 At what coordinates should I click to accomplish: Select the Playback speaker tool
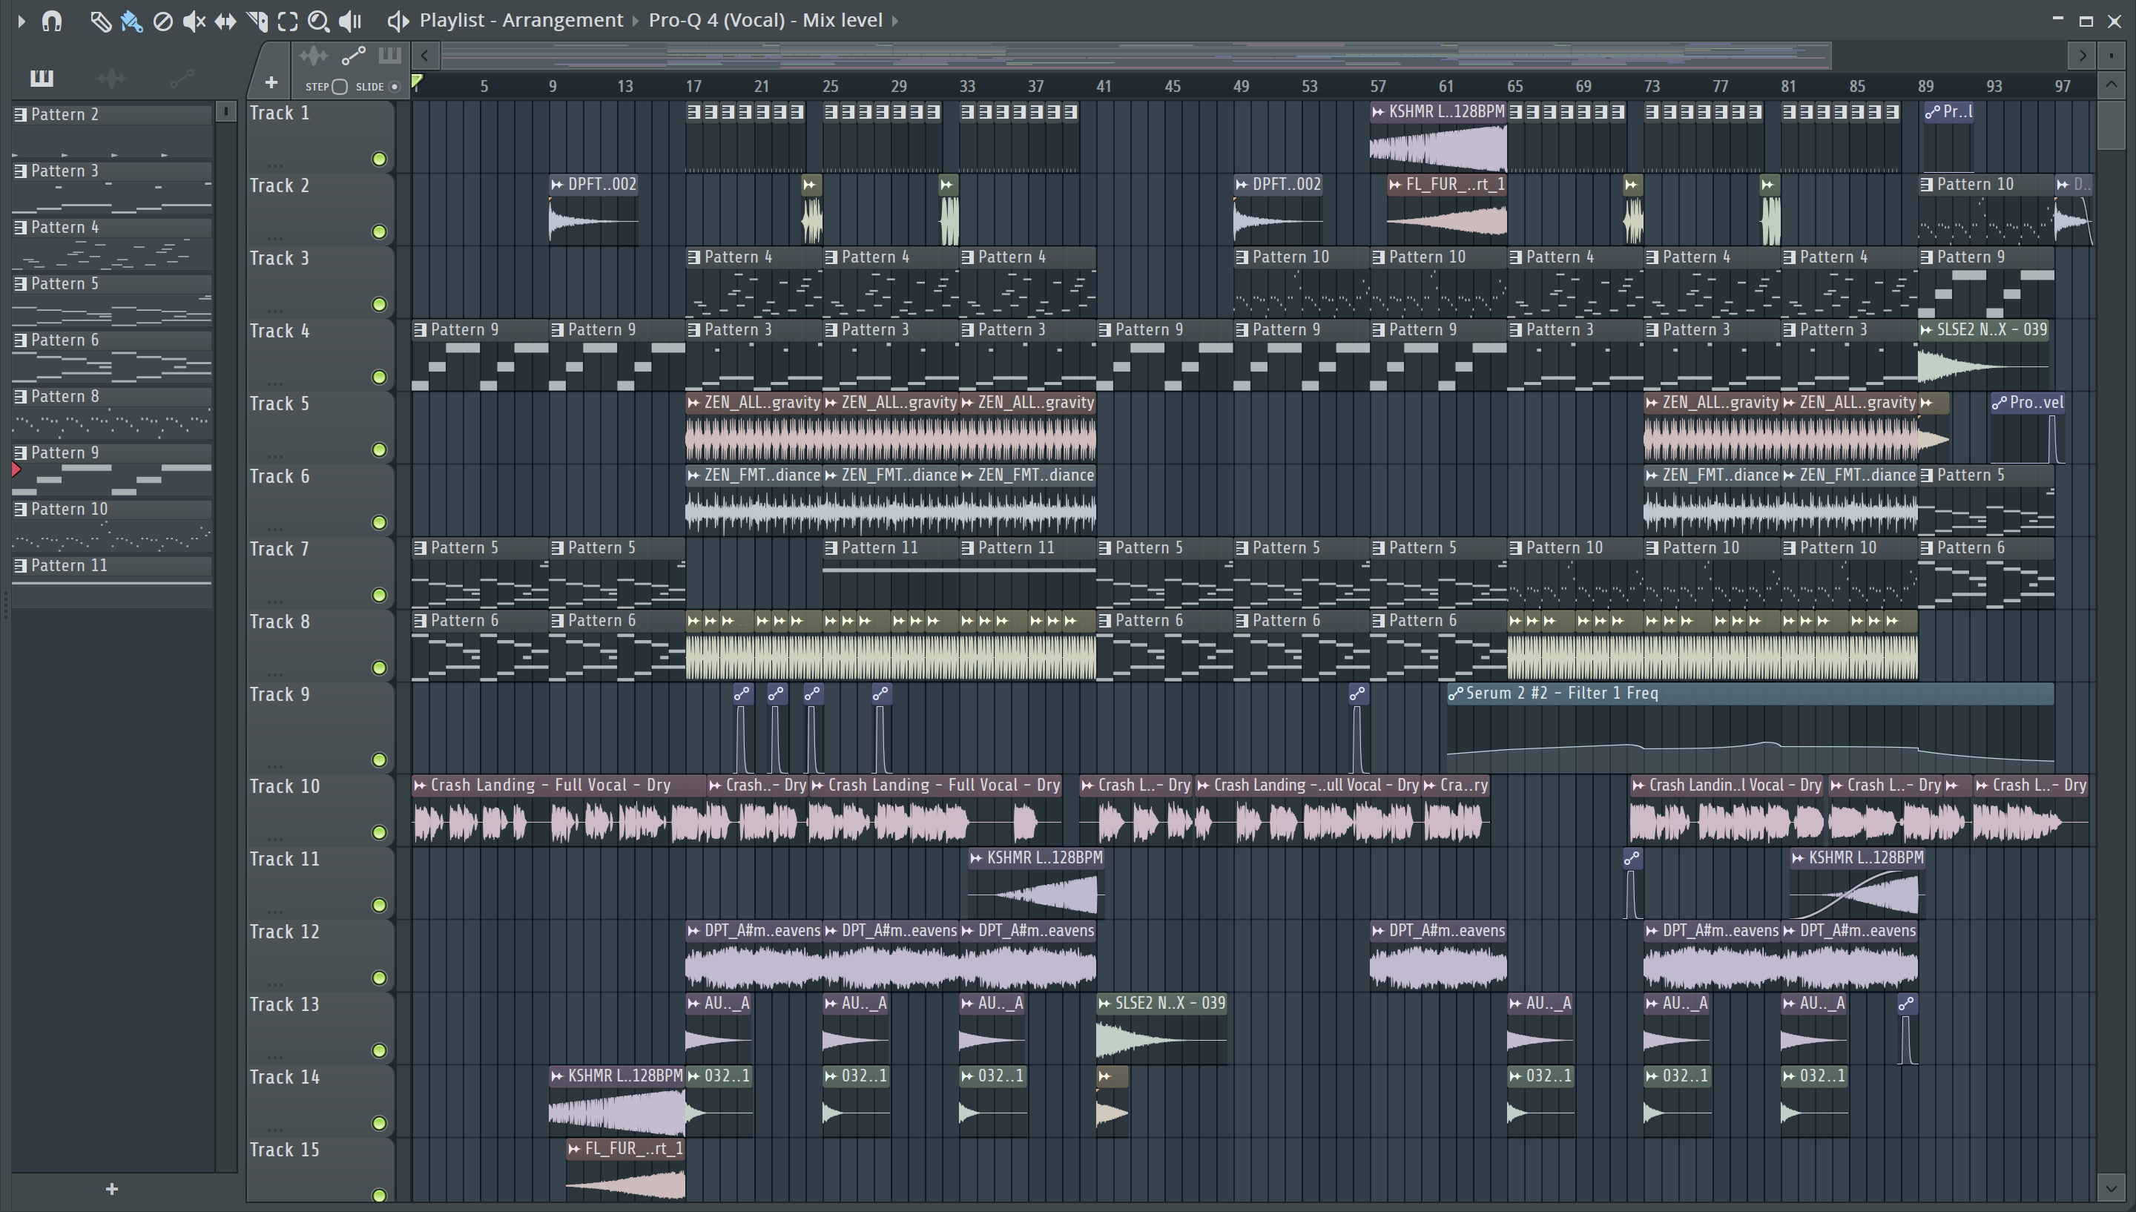click(x=350, y=21)
